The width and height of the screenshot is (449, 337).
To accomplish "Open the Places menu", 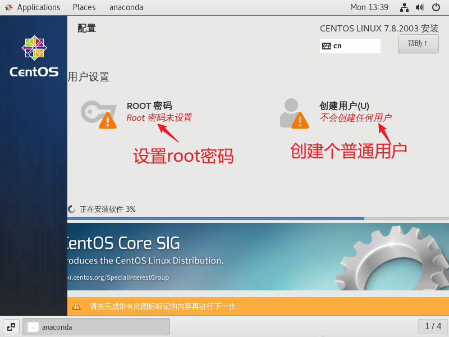I will point(84,7).
